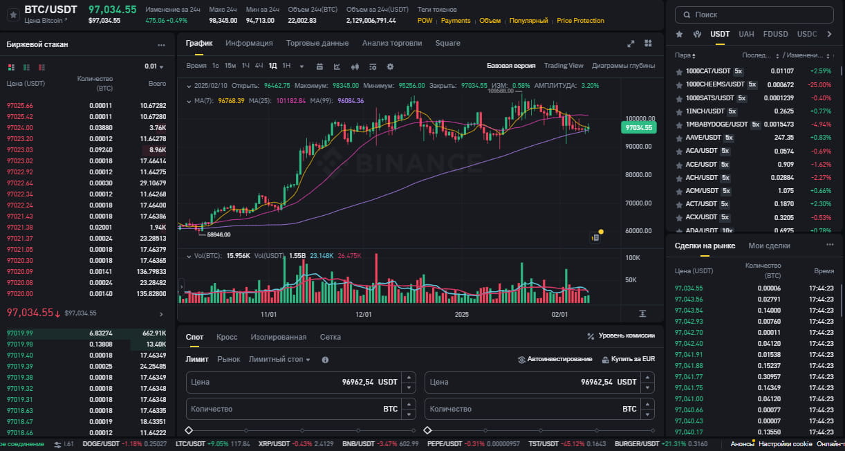Screen dimensions: 845x451
Task: Open order book options (three dots)
Action: coord(161,45)
